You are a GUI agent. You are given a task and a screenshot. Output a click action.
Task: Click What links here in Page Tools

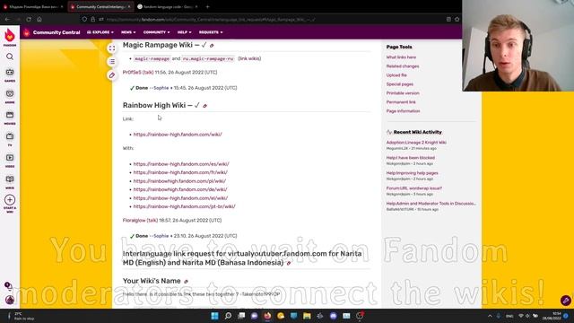coord(401,57)
